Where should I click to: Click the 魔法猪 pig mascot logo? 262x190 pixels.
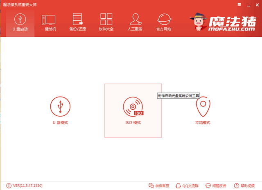199,23
